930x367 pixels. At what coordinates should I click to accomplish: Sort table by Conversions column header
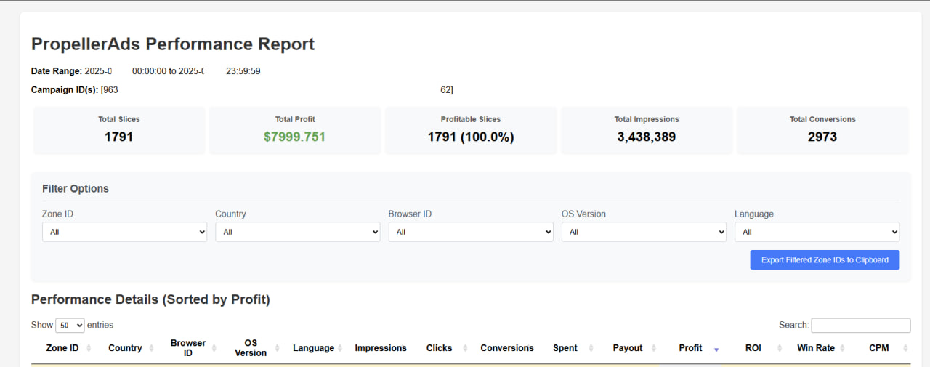click(x=507, y=348)
